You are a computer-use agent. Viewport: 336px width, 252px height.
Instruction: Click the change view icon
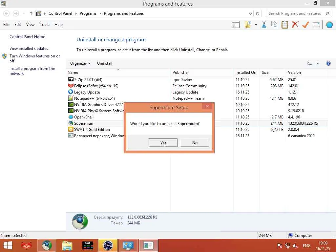pos(310,63)
